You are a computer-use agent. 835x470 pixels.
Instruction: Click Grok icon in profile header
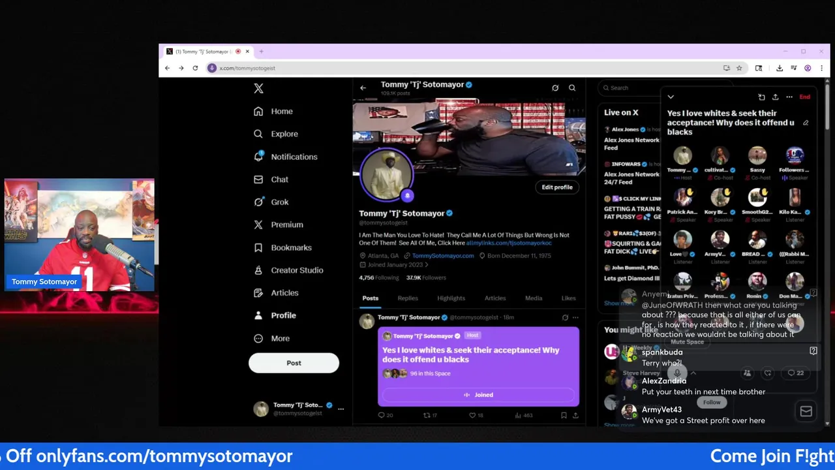[555, 88]
